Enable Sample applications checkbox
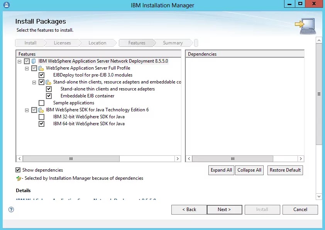 (41, 103)
